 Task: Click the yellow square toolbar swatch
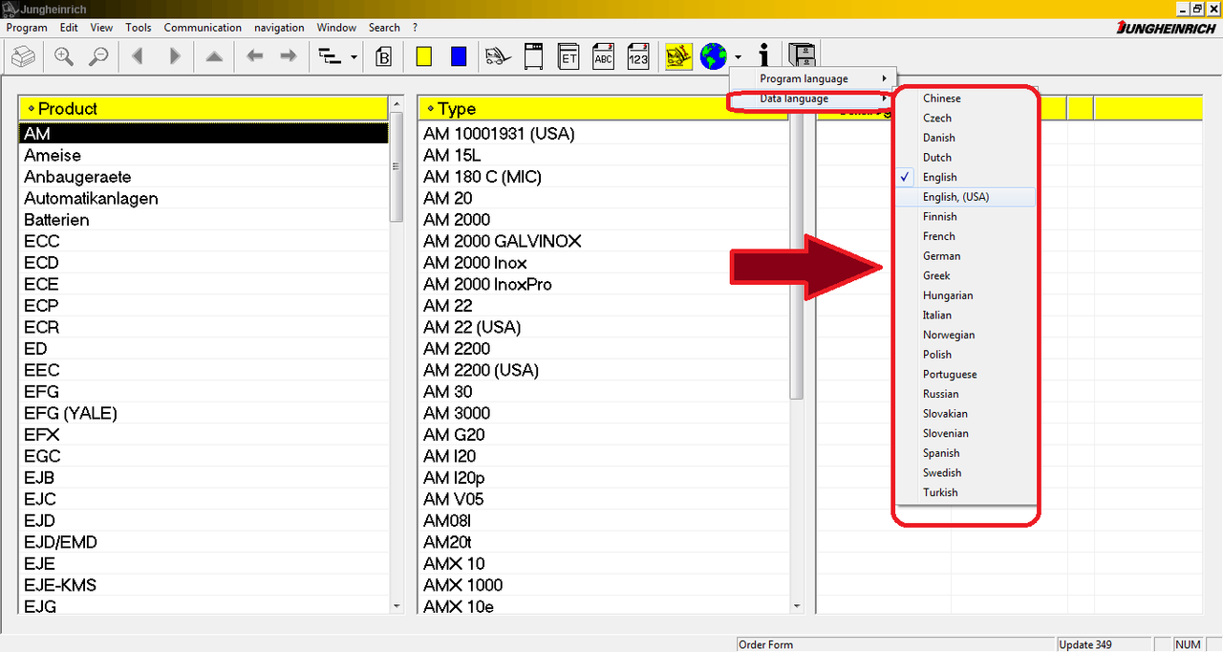tap(424, 56)
